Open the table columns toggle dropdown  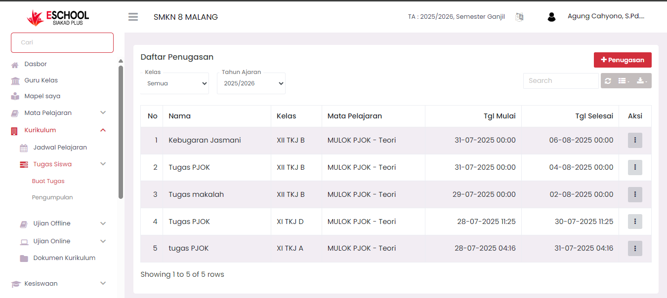pyautogui.click(x=624, y=81)
